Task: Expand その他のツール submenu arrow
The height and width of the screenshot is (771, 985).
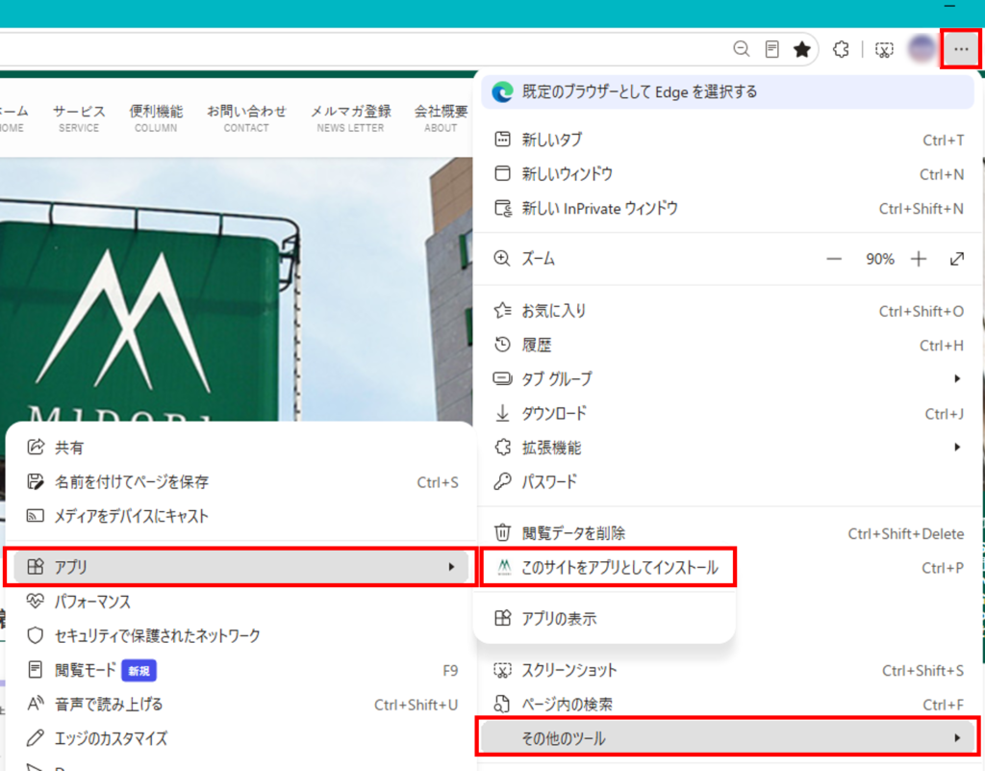Action: (x=957, y=737)
